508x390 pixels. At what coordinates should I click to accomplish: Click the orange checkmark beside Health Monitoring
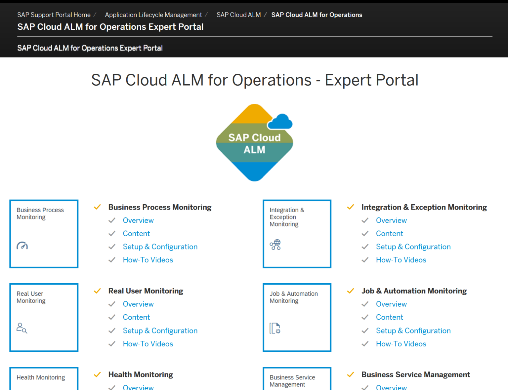[97, 374]
